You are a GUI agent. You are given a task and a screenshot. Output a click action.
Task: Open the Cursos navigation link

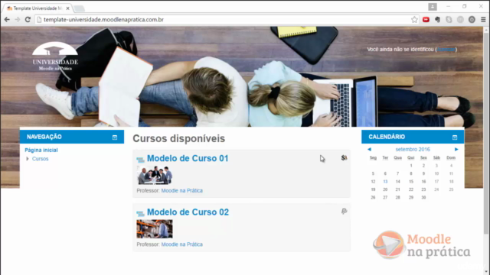pos(41,159)
